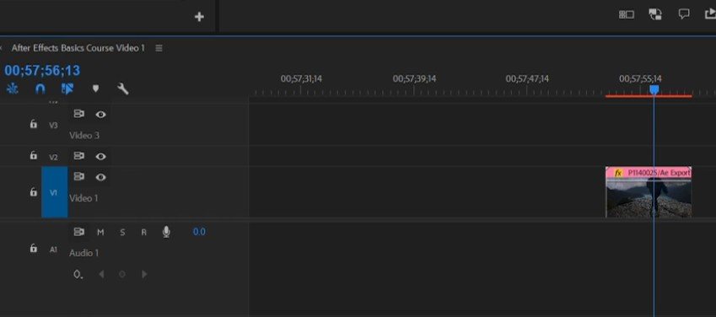716x317 pixels.
Task: Add or remove keyframe on Audio 1
Action: click(122, 274)
